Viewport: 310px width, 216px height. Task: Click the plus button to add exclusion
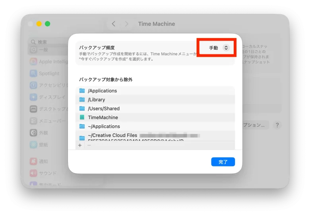click(x=80, y=145)
